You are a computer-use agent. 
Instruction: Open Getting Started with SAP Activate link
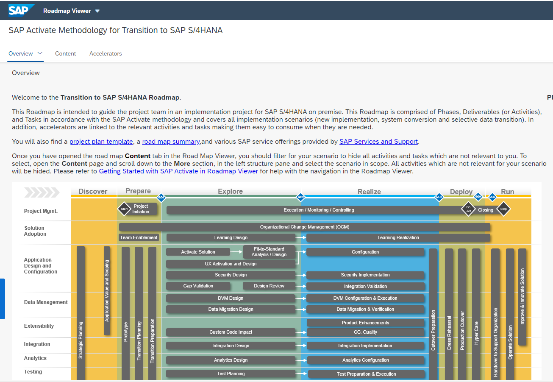[x=178, y=171]
